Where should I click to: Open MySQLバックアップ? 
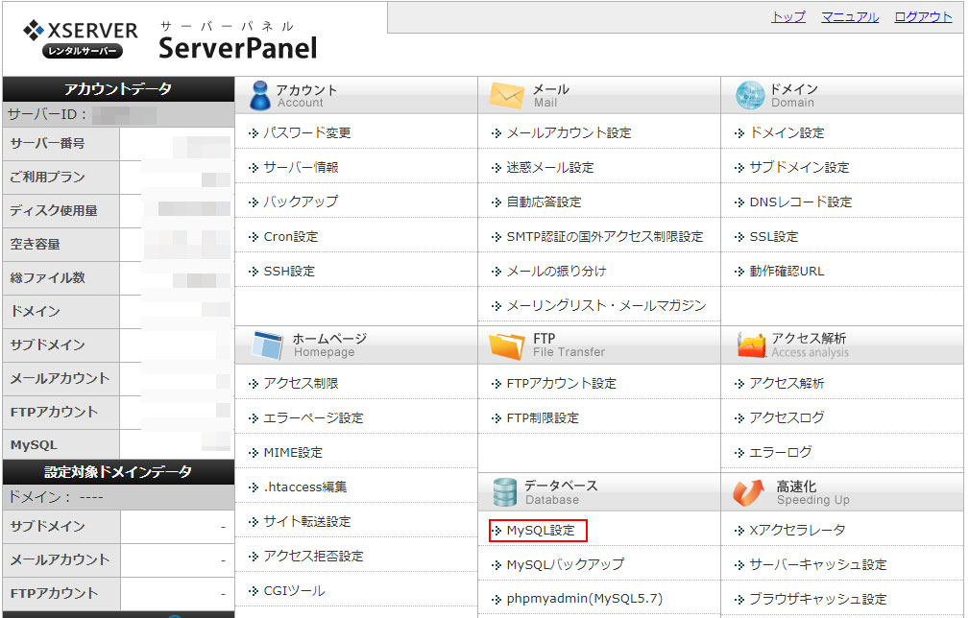566,565
